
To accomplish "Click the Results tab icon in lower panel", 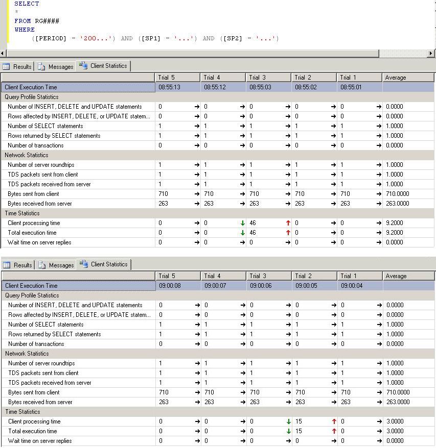I will (7, 265).
